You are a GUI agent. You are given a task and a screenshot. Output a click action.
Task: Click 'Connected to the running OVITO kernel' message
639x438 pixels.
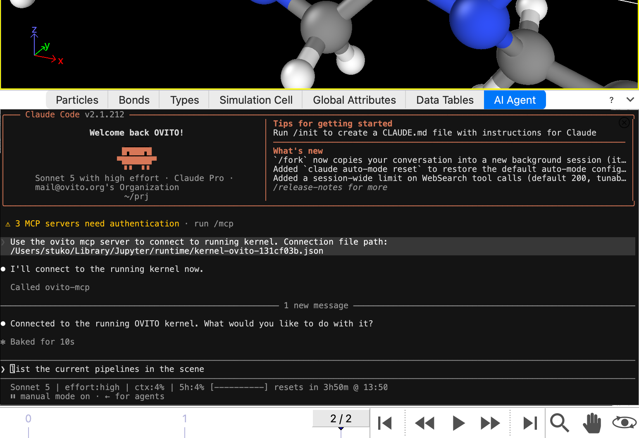pyautogui.click(x=191, y=324)
